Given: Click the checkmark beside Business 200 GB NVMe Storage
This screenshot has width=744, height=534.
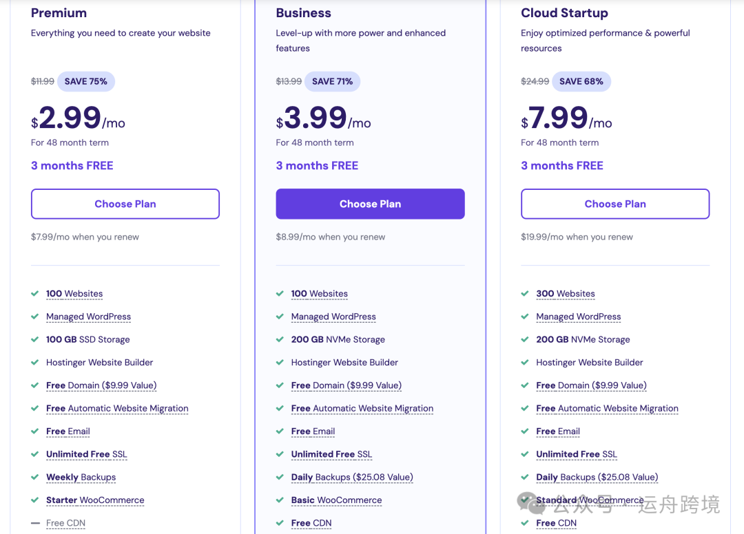Looking at the screenshot, I should (x=280, y=339).
